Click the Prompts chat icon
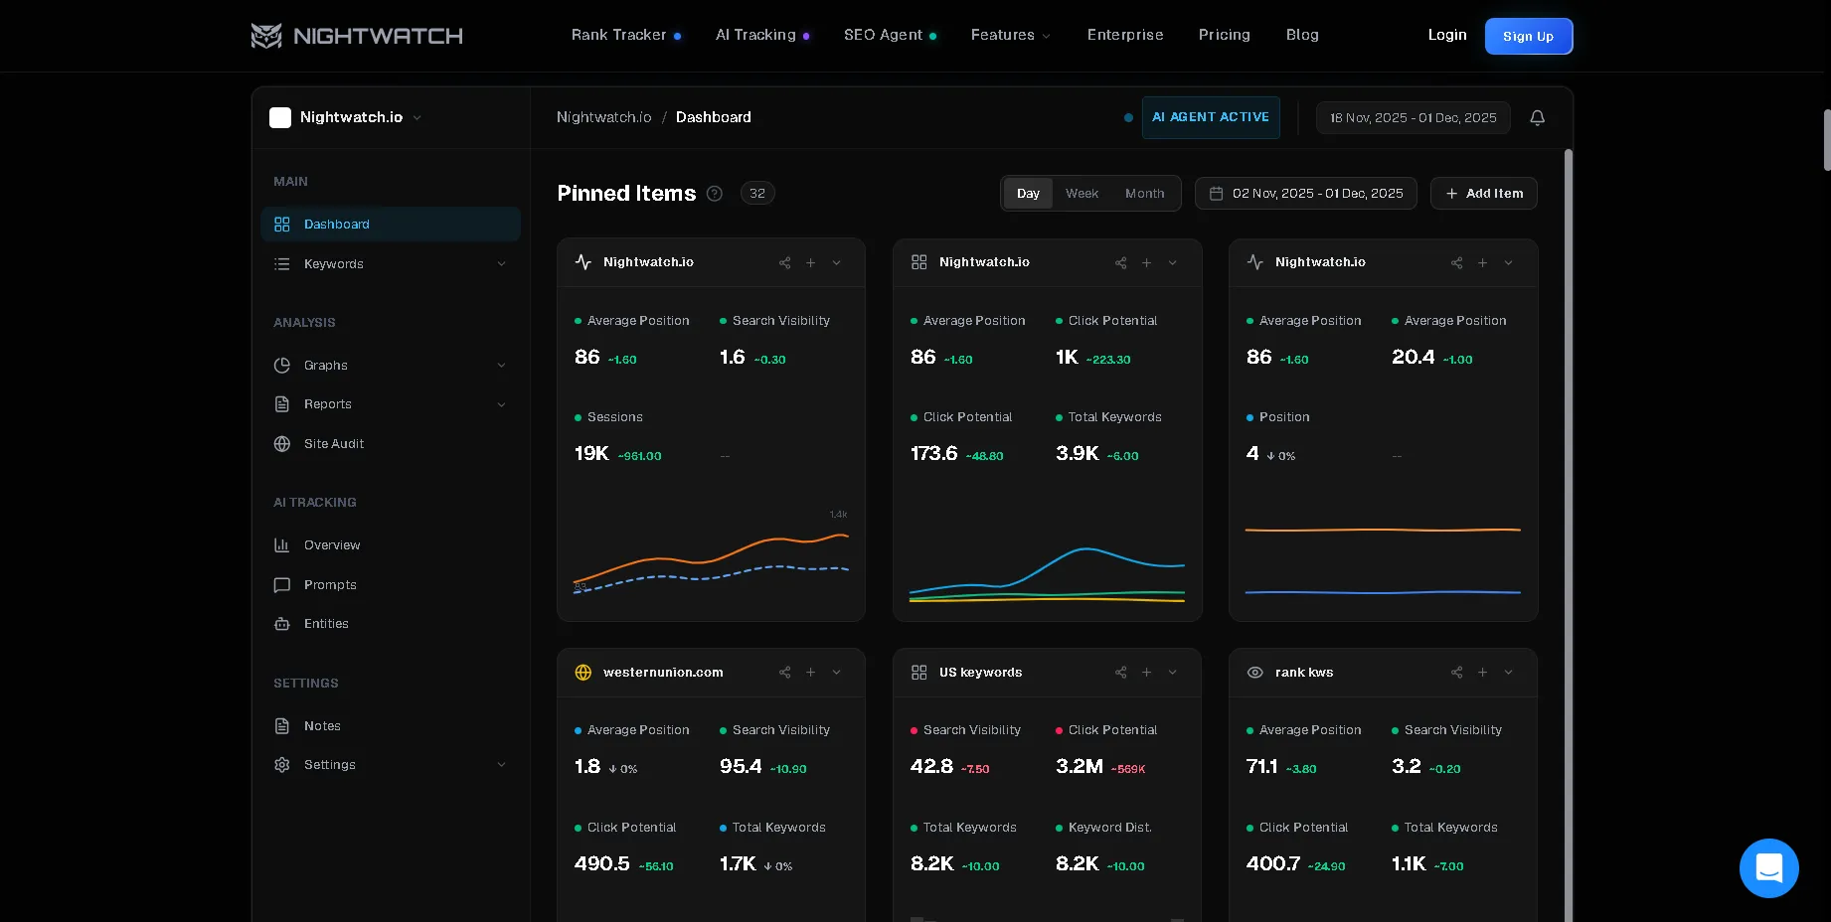 pyautogui.click(x=282, y=585)
